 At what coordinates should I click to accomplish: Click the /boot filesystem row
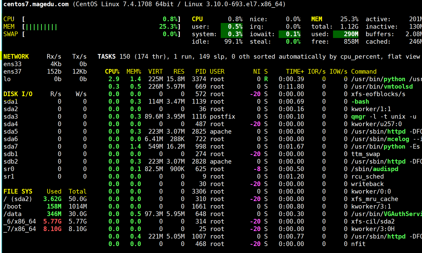(45, 206)
